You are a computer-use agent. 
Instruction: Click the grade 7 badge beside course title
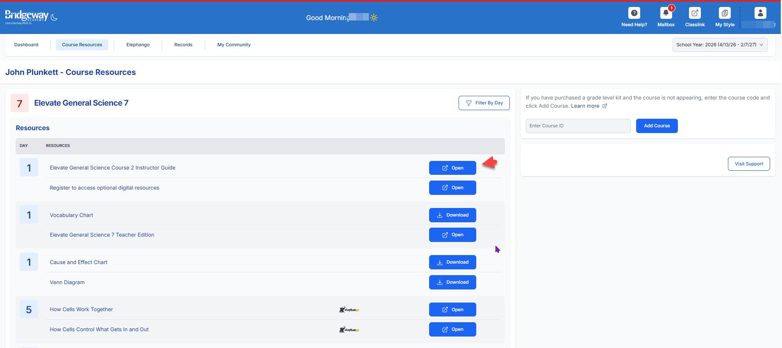(20, 103)
